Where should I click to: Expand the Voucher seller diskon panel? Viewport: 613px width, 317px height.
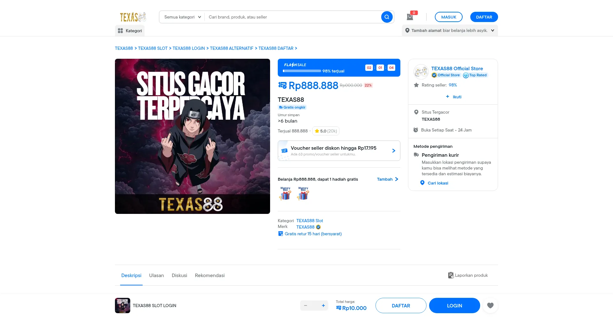tap(339, 151)
